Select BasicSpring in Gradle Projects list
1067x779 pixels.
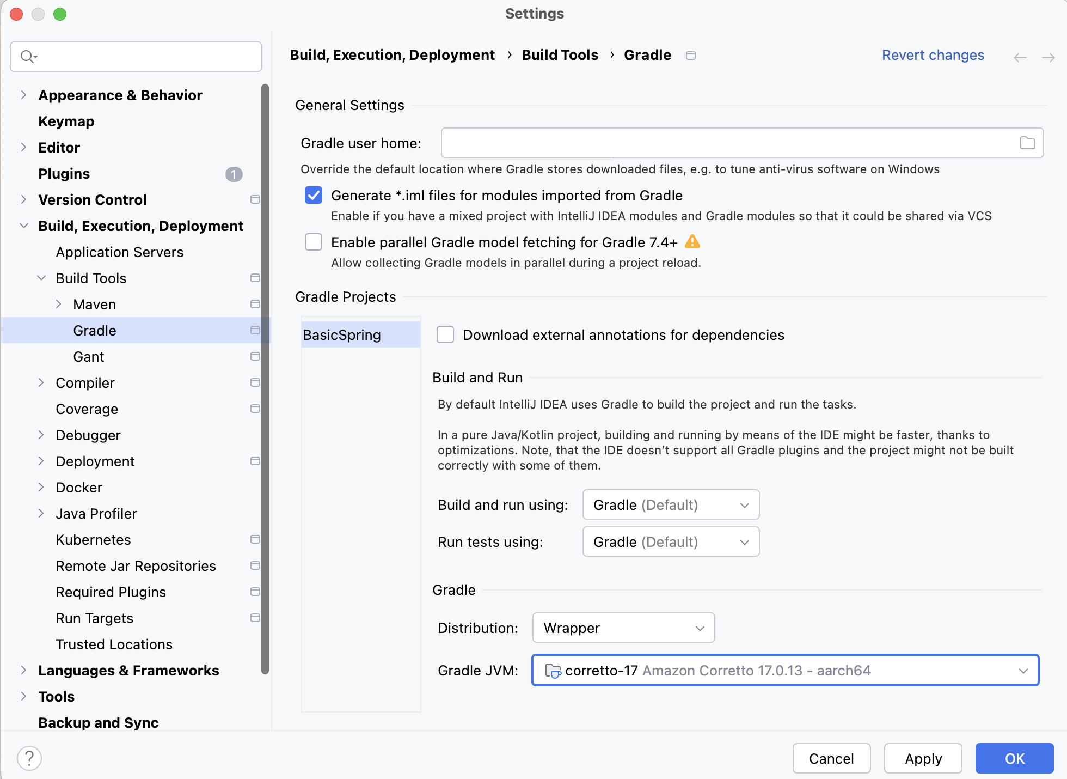click(x=361, y=334)
